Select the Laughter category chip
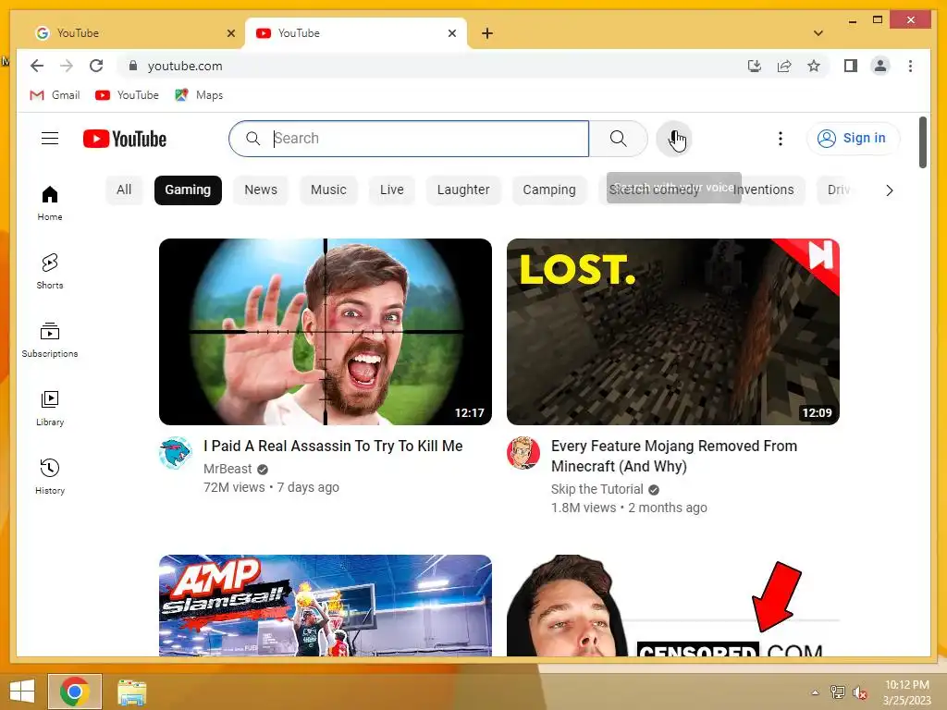 coord(463,190)
